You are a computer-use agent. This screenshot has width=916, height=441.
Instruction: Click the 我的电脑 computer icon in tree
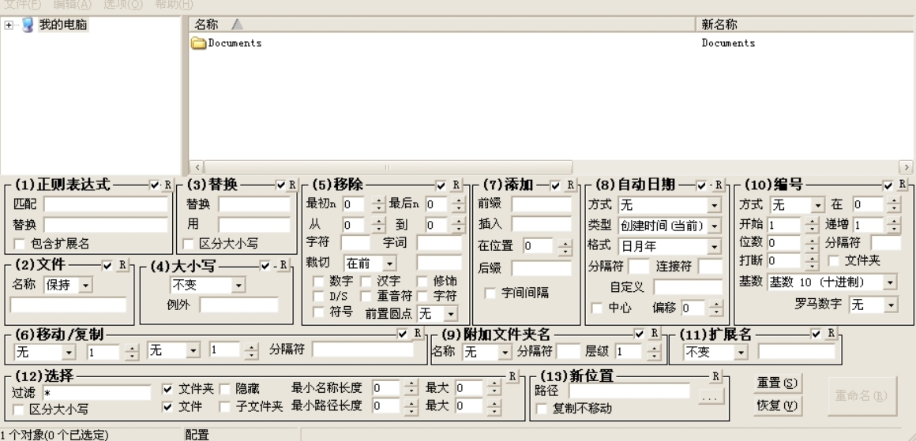pos(27,24)
